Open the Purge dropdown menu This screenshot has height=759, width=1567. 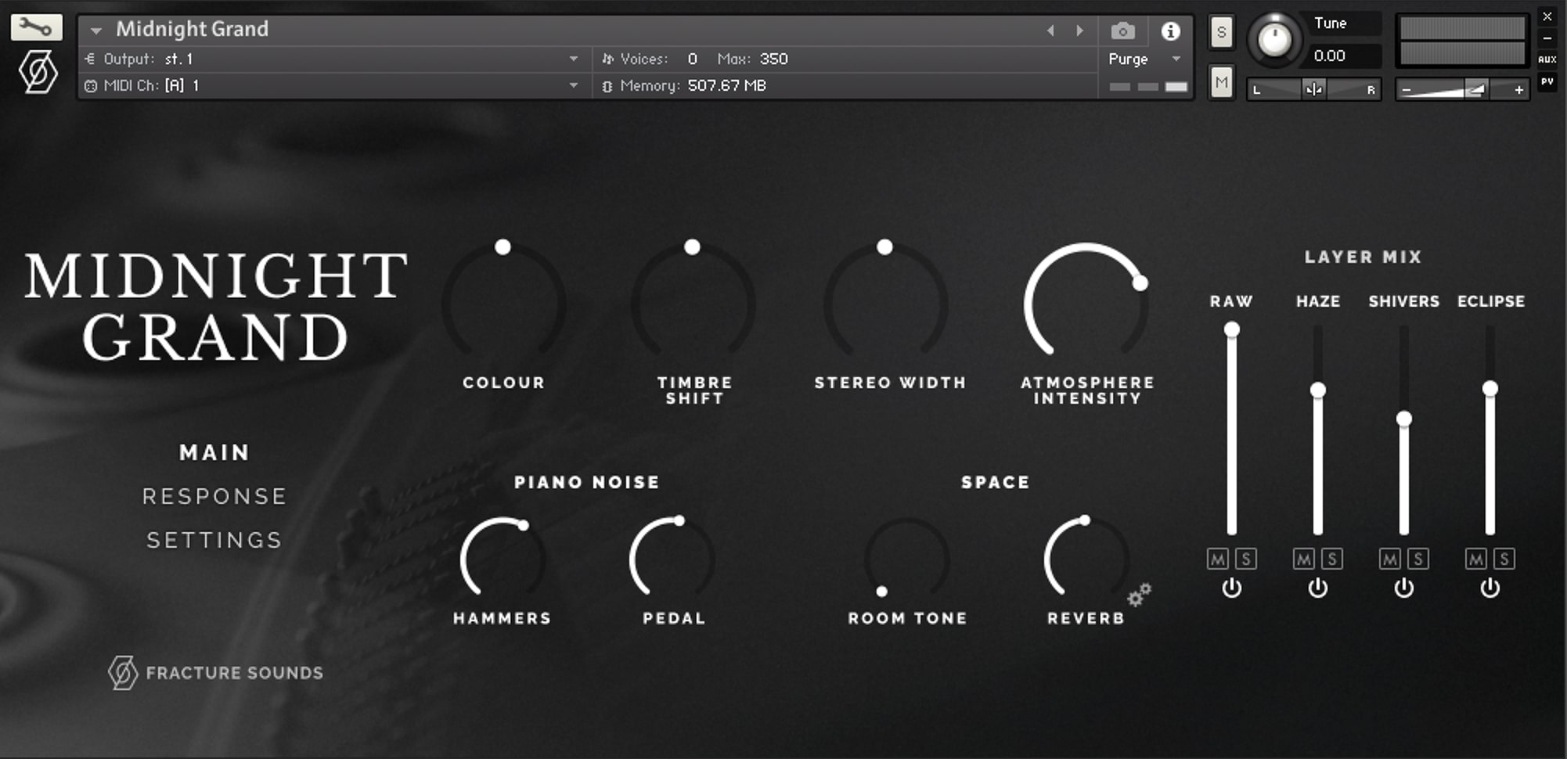1144,59
